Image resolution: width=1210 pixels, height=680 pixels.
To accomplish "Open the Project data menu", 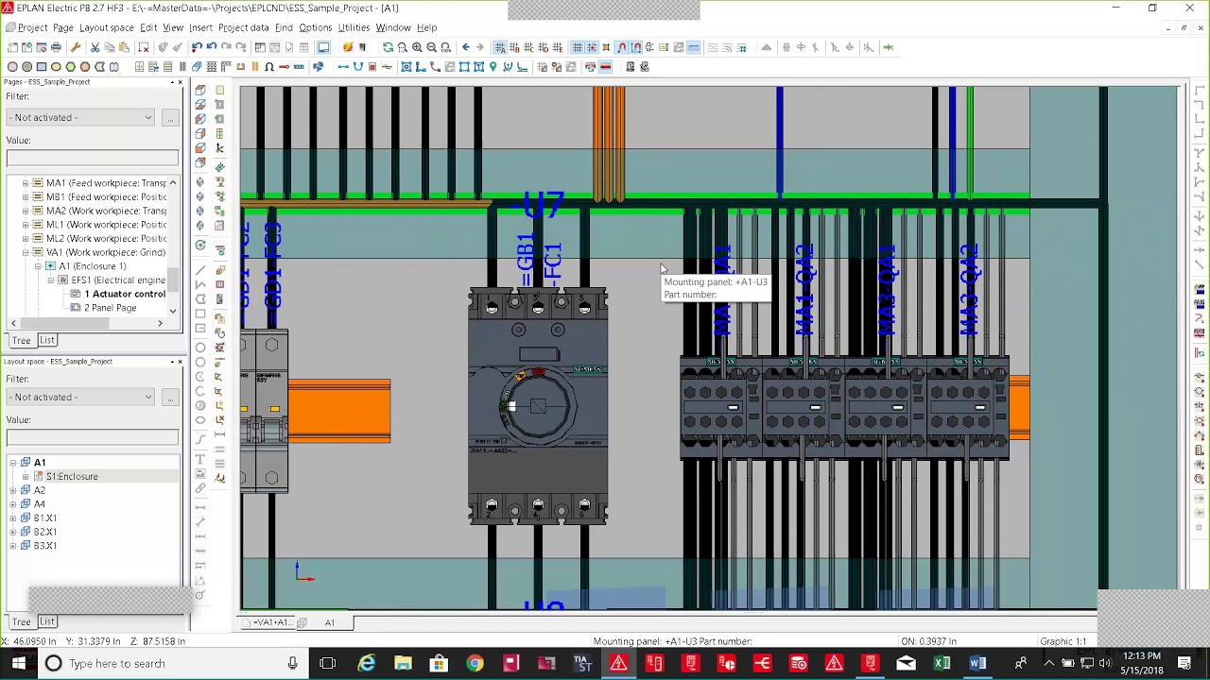I will point(244,27).
